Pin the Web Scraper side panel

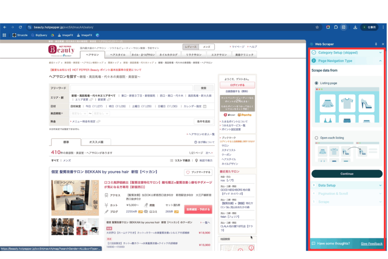(376, 44)
